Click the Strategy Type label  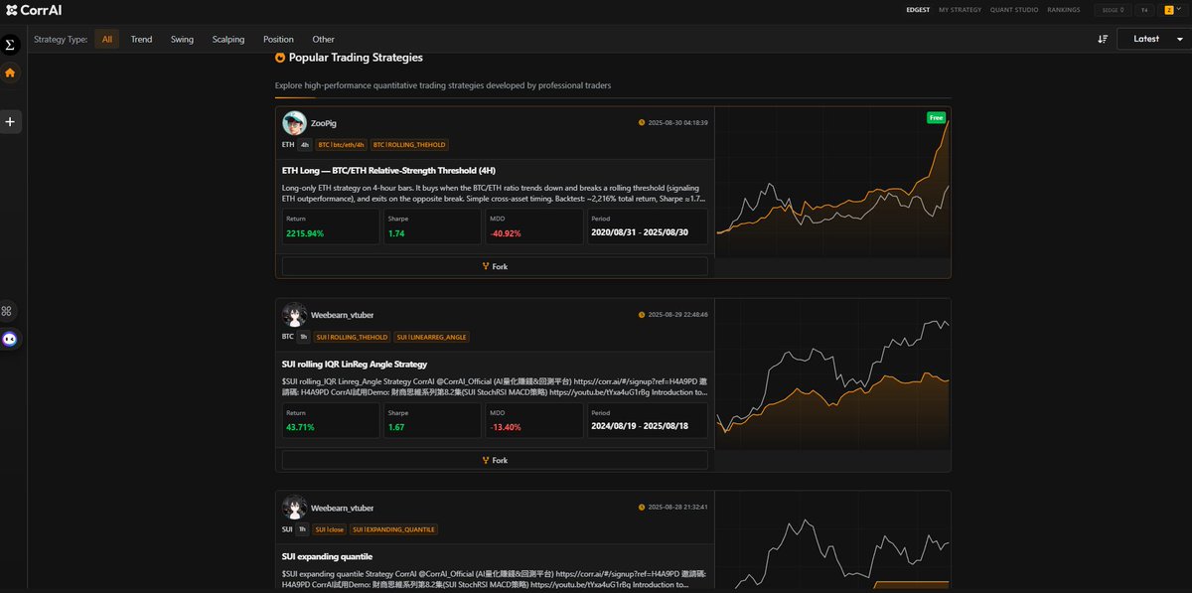pyautogui.click(x=61, y=40)
